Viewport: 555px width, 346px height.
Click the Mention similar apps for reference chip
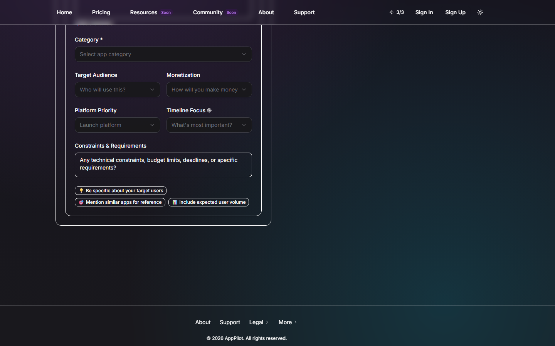click(x=120, y=202)
